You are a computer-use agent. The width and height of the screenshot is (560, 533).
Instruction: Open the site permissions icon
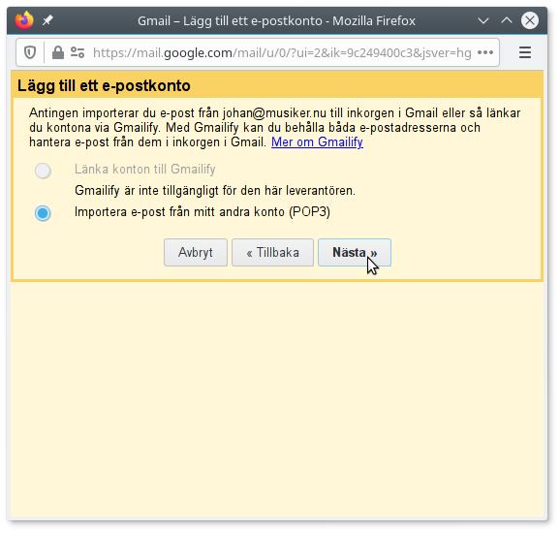click(78, 52)
